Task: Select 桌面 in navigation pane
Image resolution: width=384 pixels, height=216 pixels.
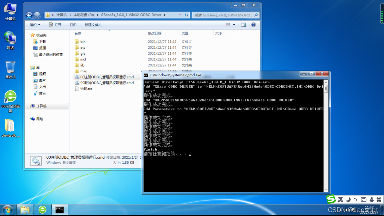Action: coord(40,48)
